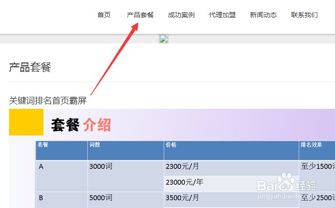
Task: Click the 排名效果 column header
Action: (317, 150)
